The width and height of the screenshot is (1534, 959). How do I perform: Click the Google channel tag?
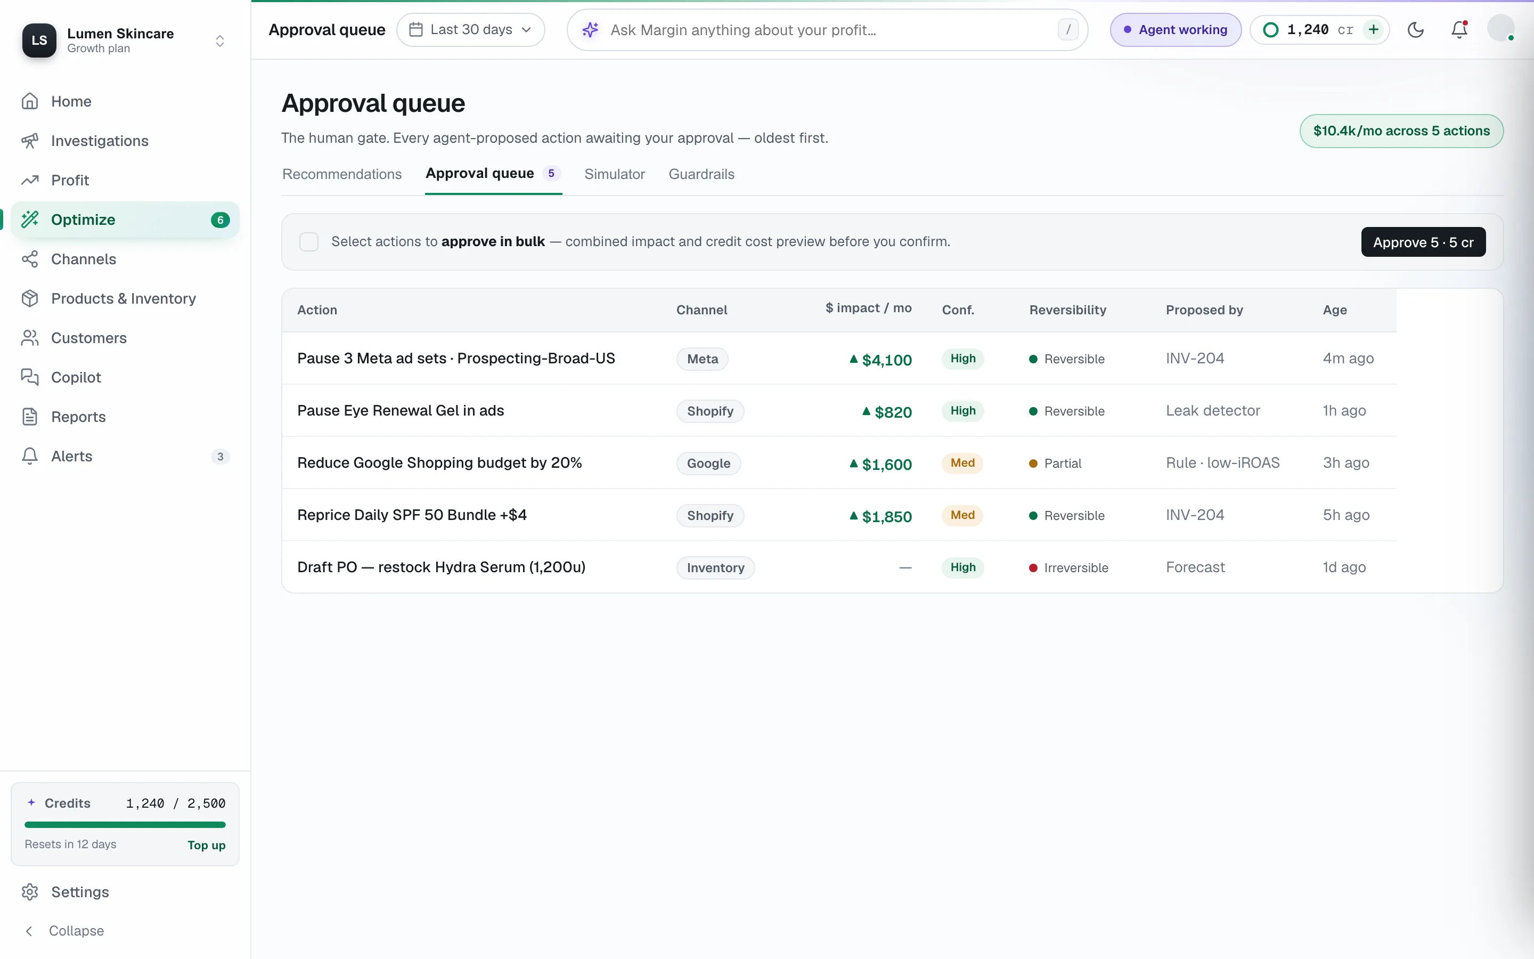708,464
